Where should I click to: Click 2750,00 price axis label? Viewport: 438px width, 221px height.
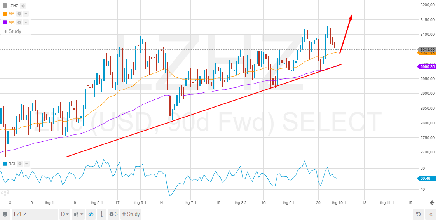(x=428, y=138)
